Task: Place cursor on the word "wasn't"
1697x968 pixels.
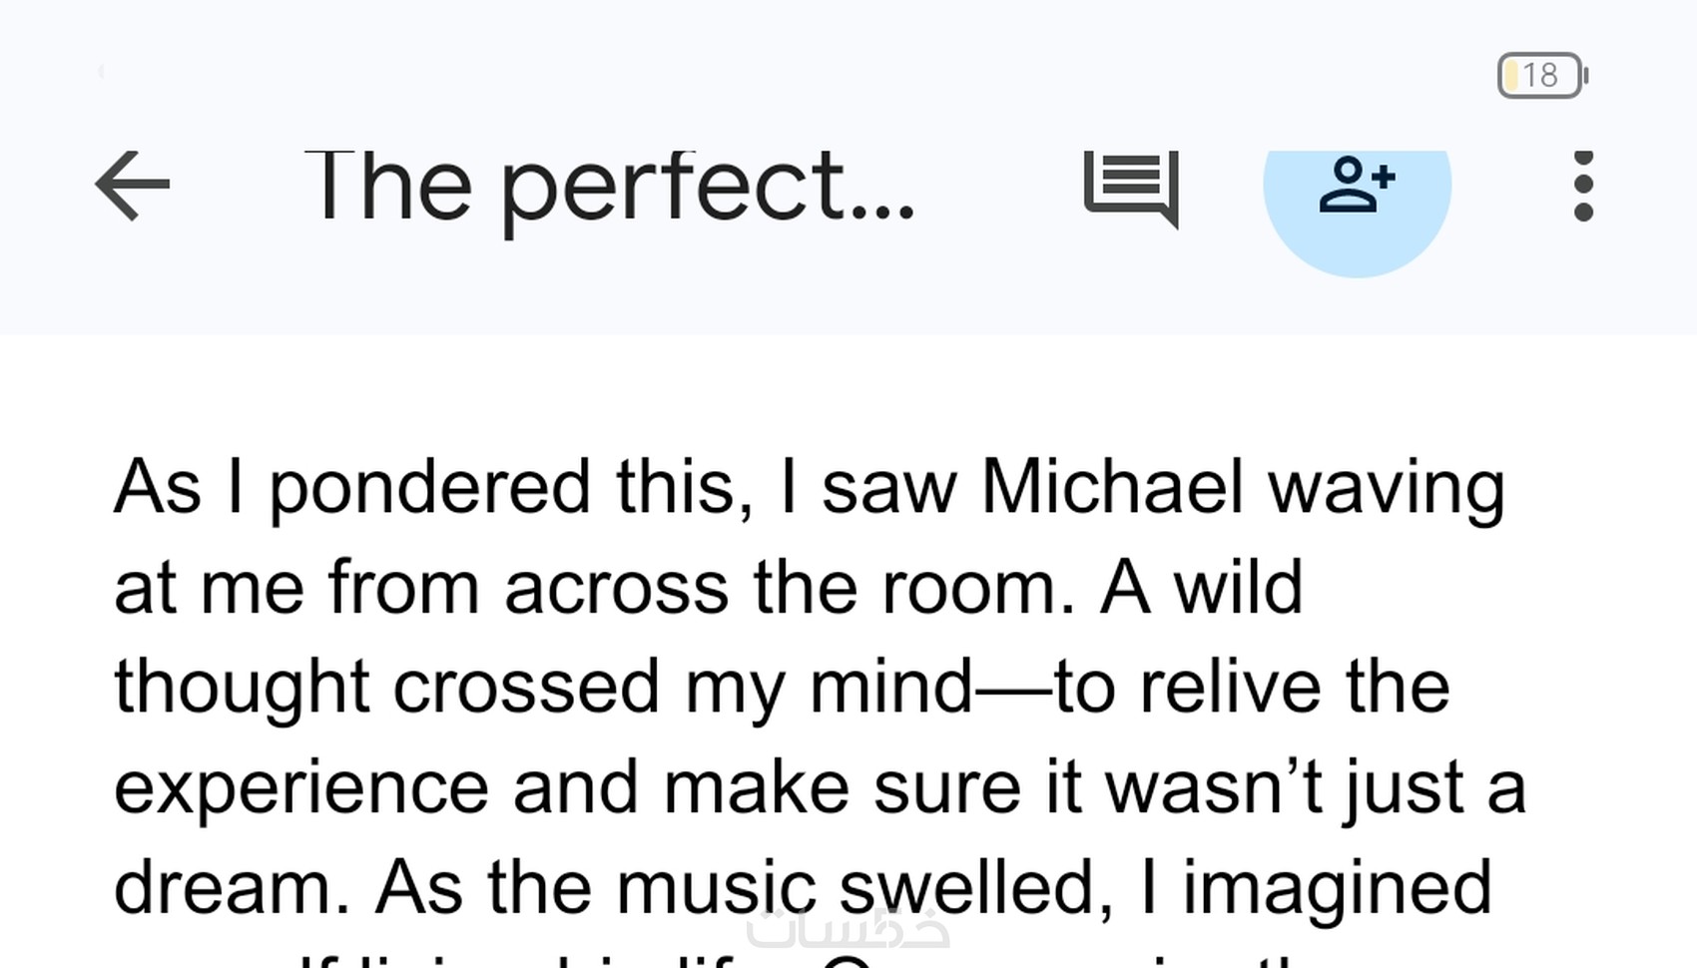Action: point(1214,788)
